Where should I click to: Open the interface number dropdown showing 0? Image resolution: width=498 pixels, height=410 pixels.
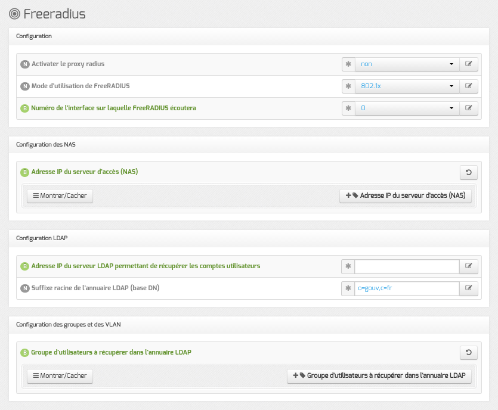[407, 108]
